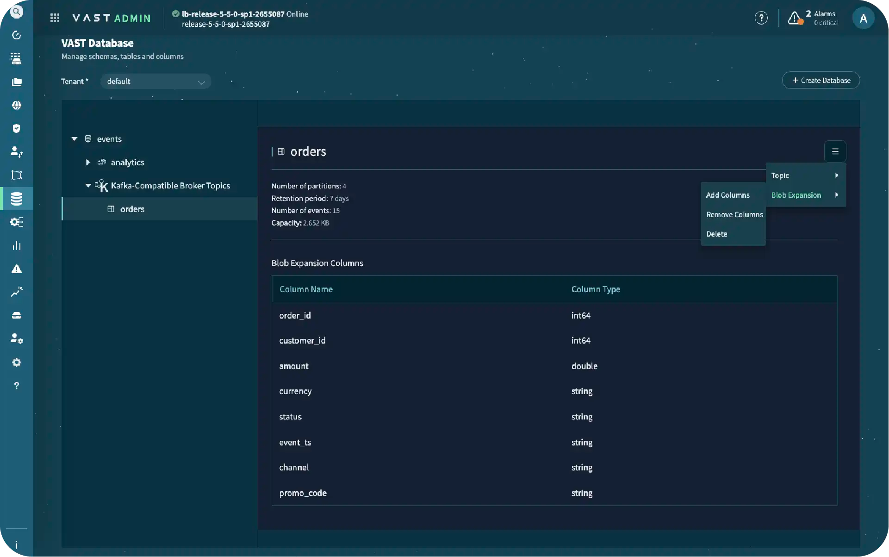This screenshot has height=557, width=889.
Task: Click the Create Database button
Action: point(821,80)
